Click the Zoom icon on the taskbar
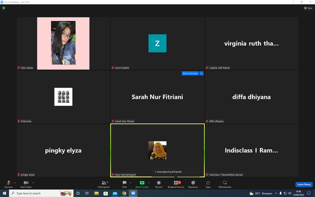Viewport: 315px width, 197px height. (133, 193)
